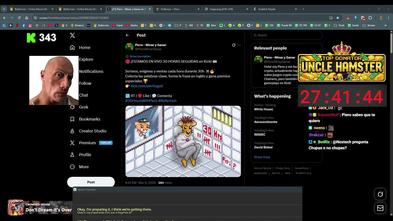
Task: Click the Grok icon on the tweet
Action: click(x=234, y=45)
